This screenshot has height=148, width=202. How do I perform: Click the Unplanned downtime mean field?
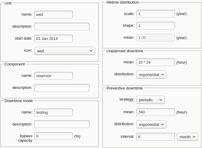tap(155, 62)
